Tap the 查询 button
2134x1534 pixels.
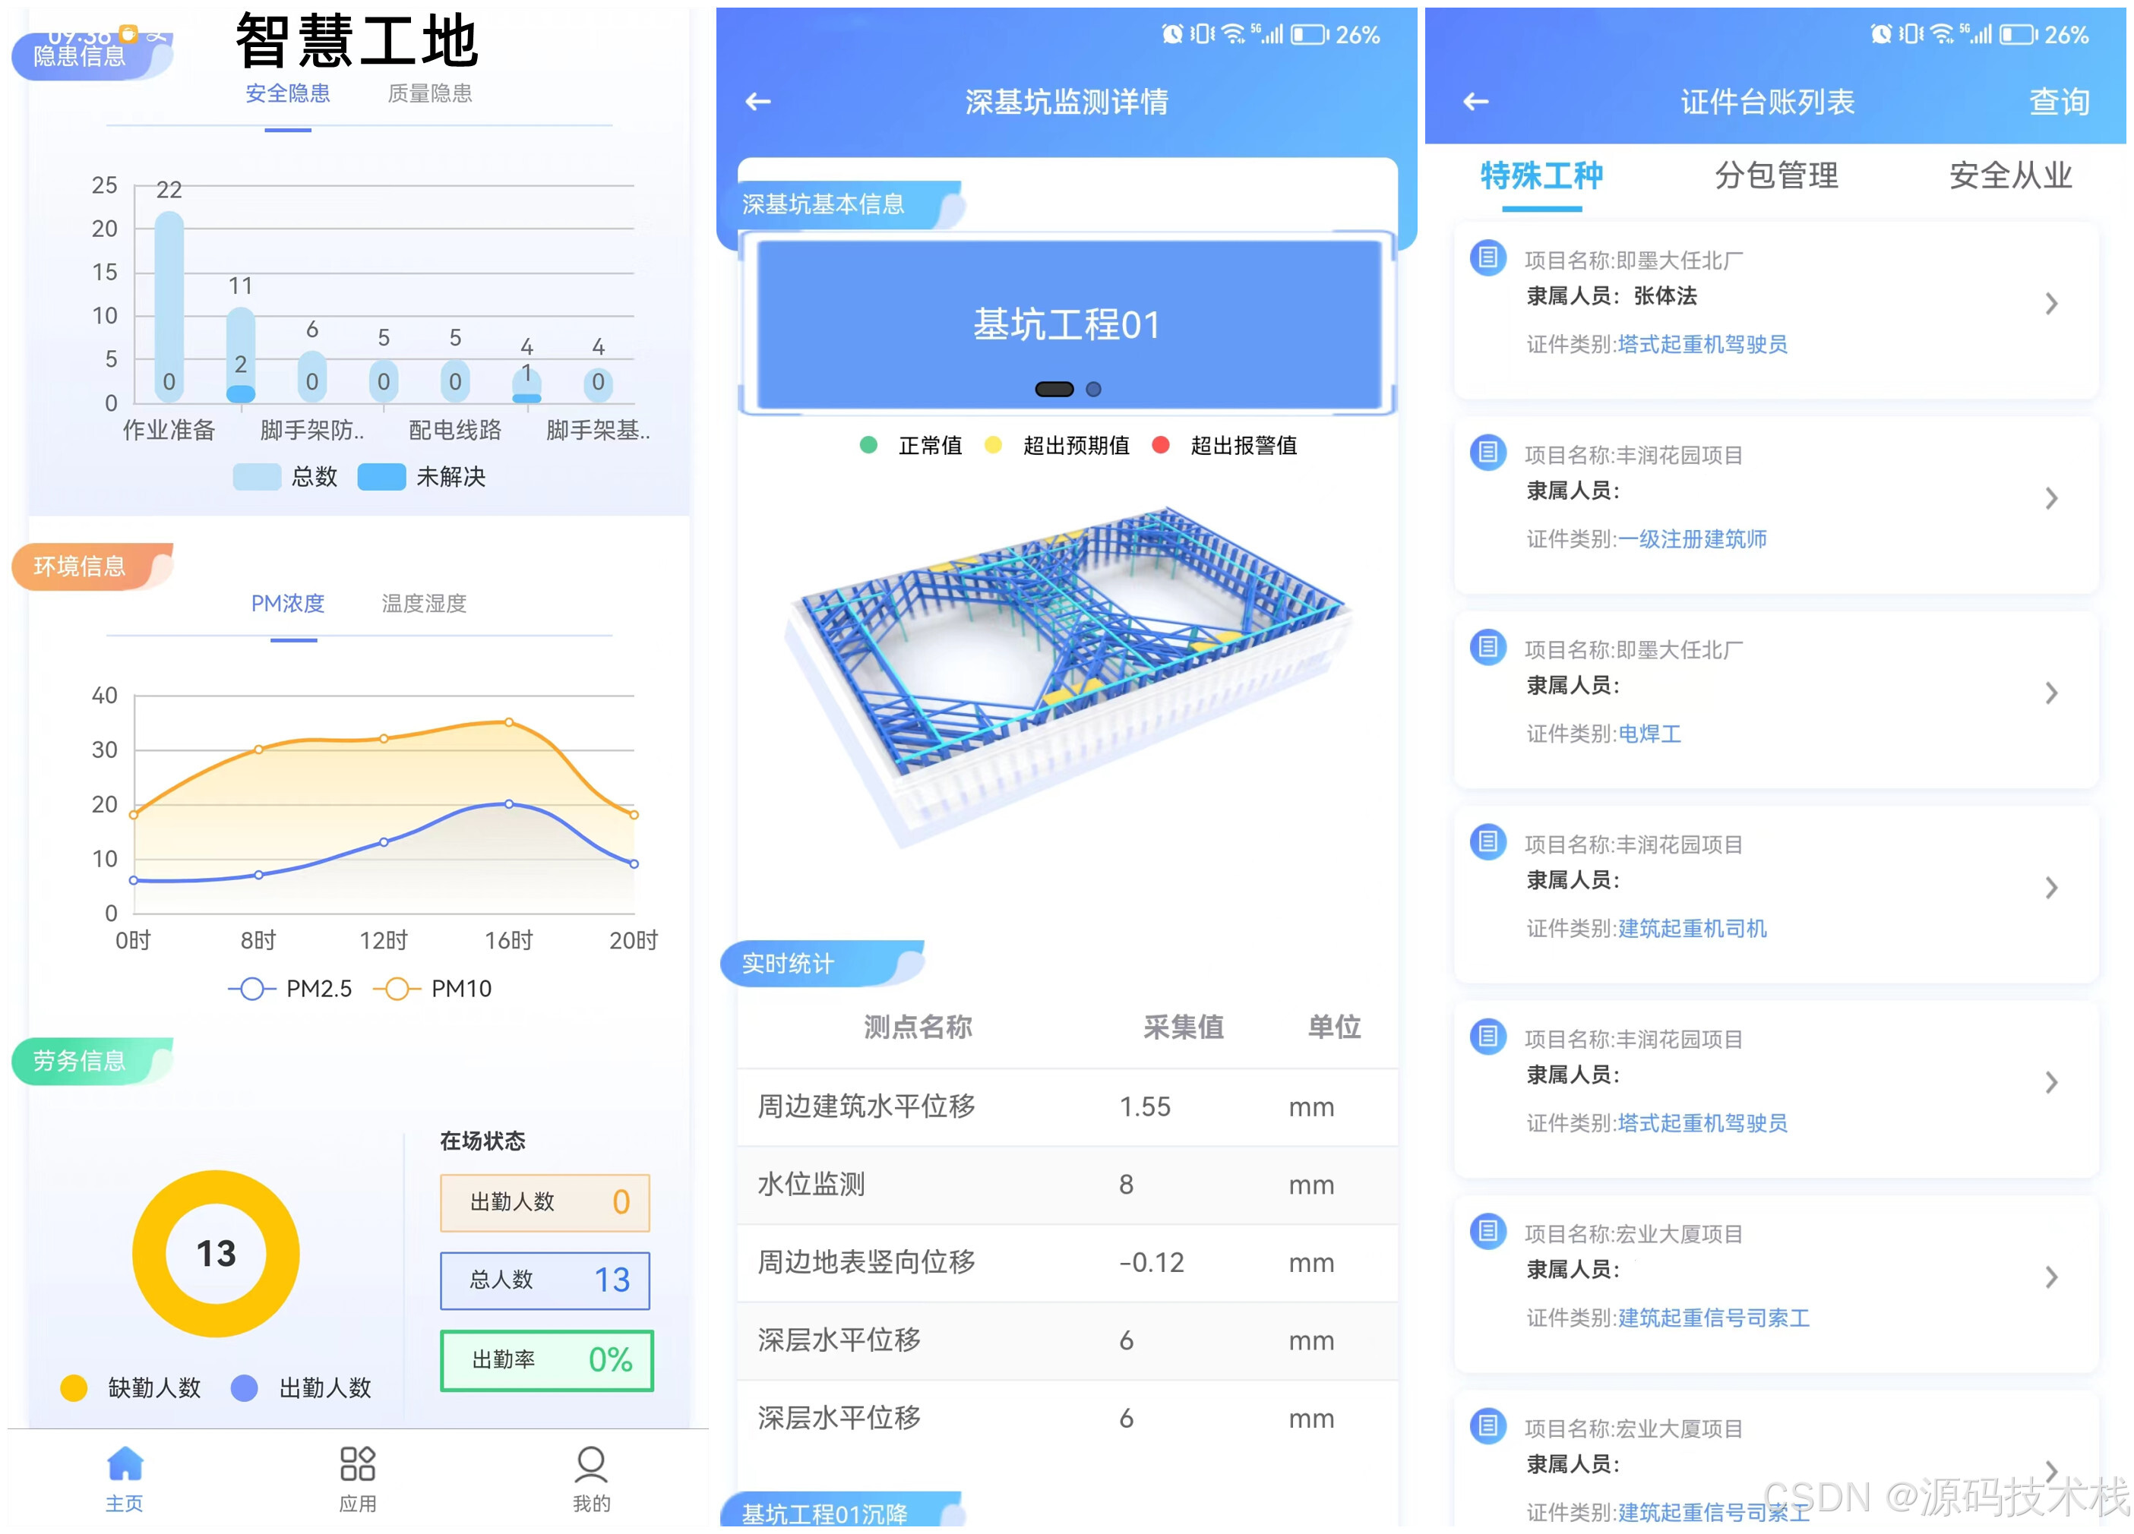[2058, 102]
